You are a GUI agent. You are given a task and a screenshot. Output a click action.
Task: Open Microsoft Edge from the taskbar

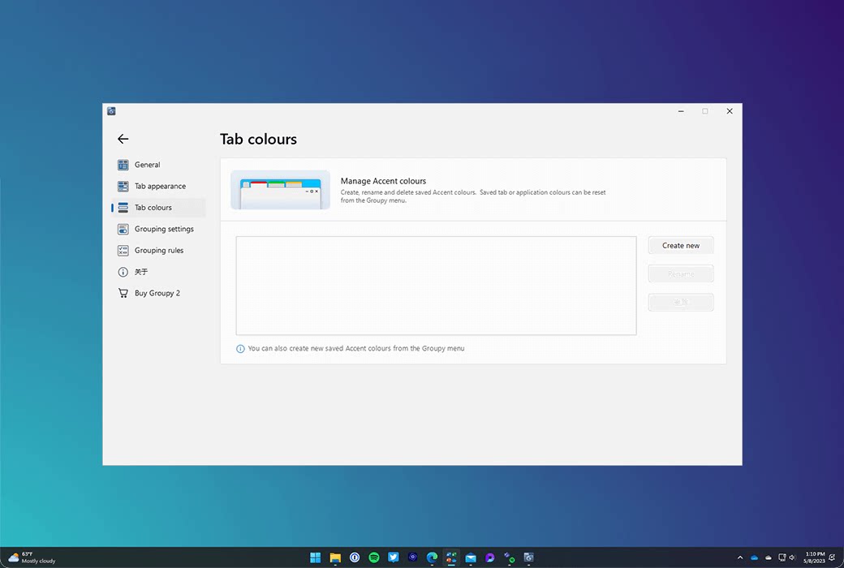(433, 557)
